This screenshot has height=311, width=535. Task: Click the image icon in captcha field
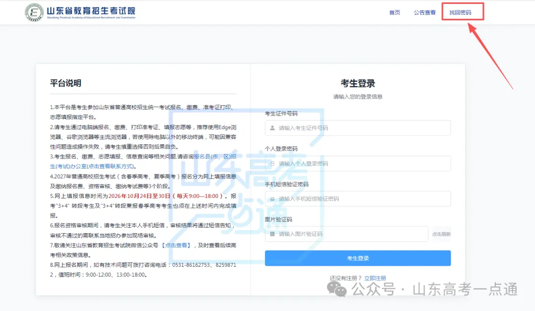(x=272, y=234)
